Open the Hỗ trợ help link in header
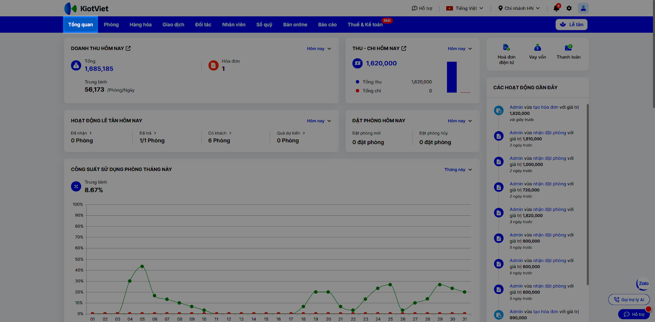 click(x=422, y=8)
